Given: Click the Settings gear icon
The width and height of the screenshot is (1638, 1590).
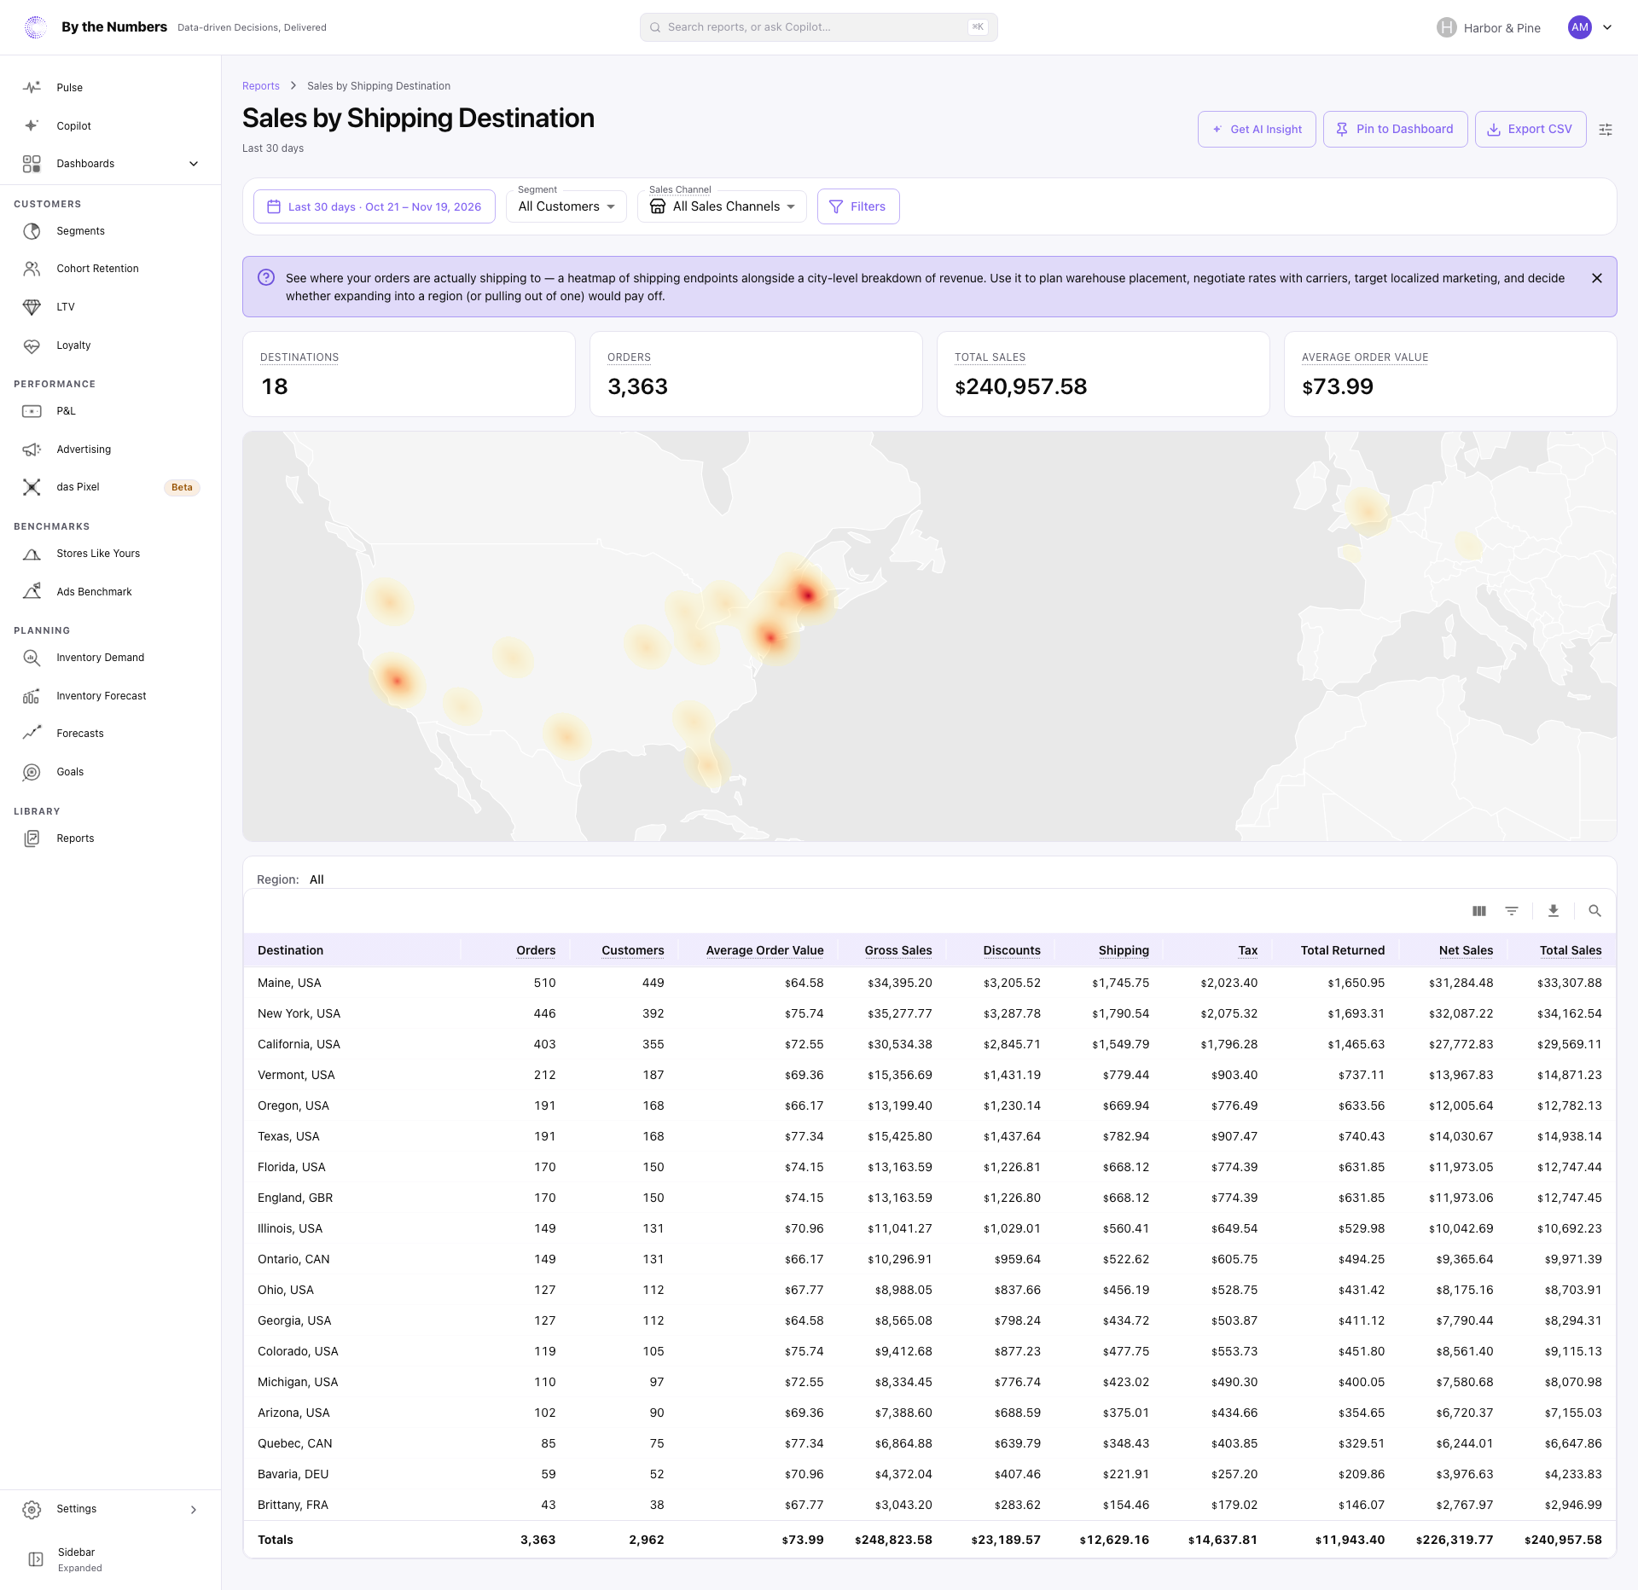Looking at the screenshot, I should click(32, 1509).
